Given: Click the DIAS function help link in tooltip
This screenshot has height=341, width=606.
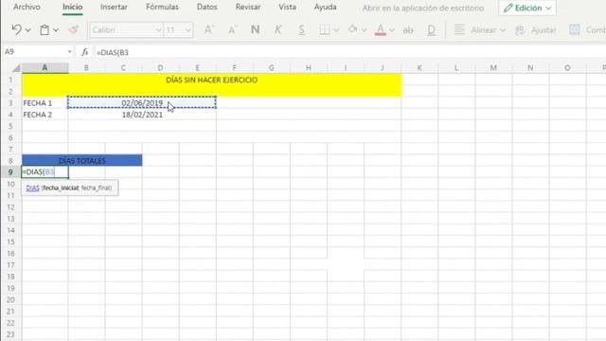Looking at the screenshot, I should point(32,188).
